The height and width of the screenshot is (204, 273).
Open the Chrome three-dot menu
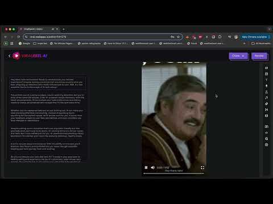point(269,37)
